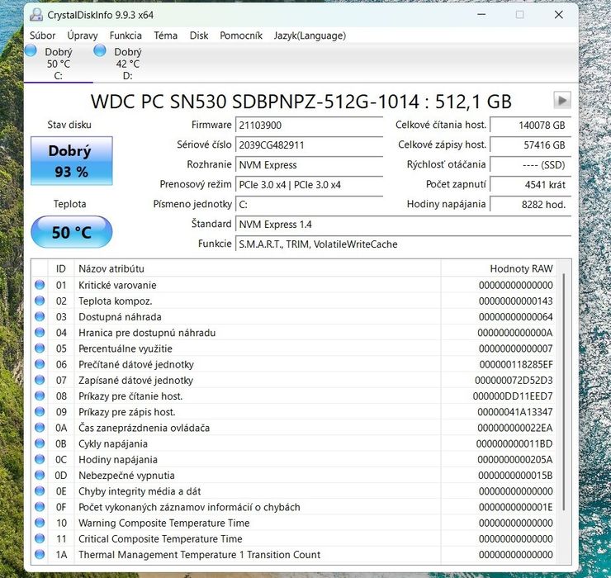Click status orb for Percentuálne využitie row
Viewport: 611px width, 578px height.
click(40, 348)
